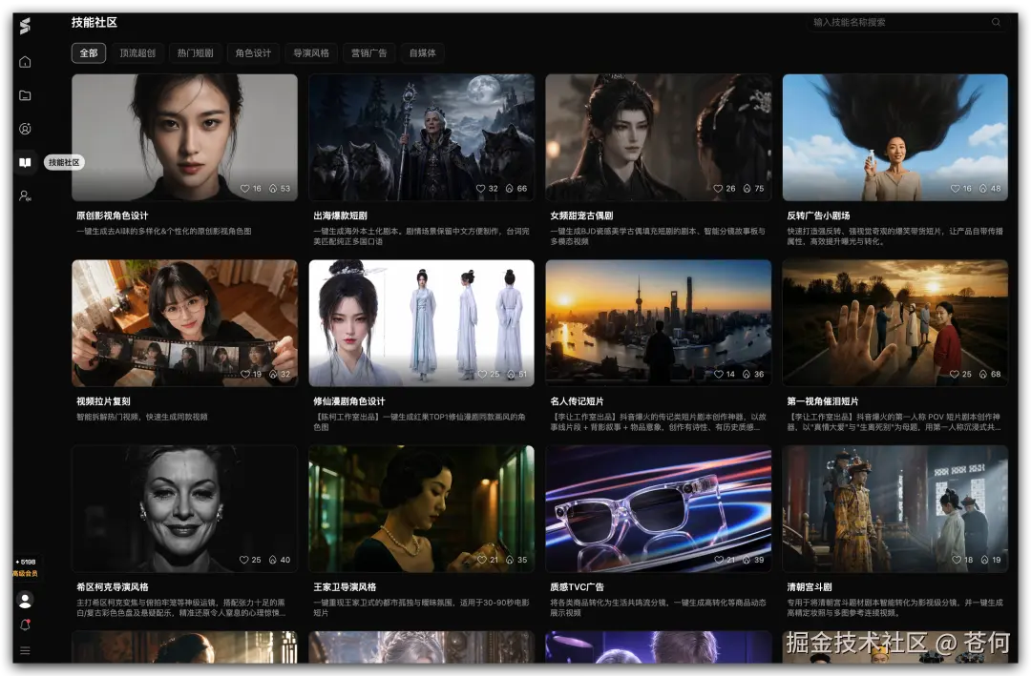
Task: Open the 名人传记短片 Shanghai skyline thumbnail
Action: 658,323
